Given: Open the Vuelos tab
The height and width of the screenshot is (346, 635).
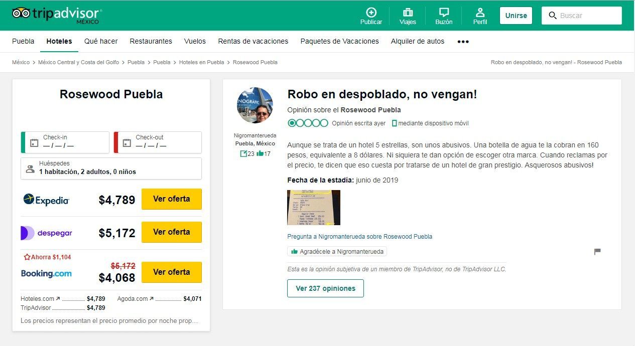Looking at the screenshot, I should 195,41.
